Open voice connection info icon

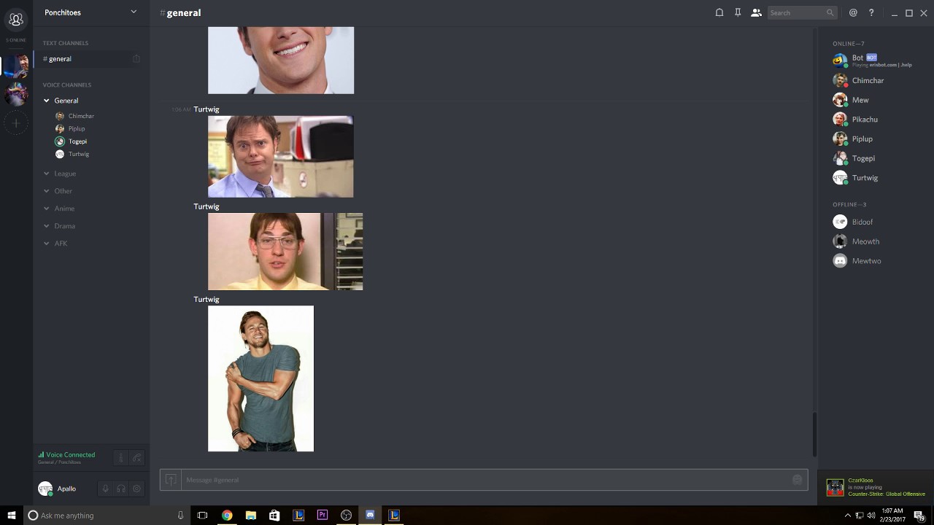121,458
